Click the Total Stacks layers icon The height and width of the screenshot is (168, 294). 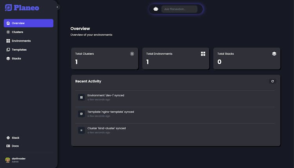274,54
